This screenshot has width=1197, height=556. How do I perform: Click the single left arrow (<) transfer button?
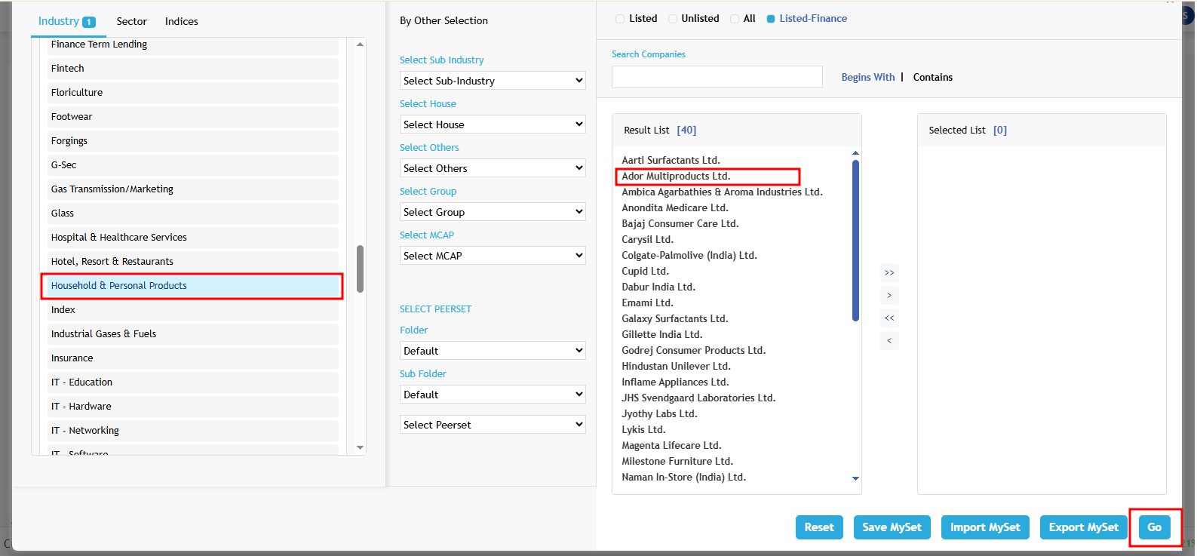coord(889,341)
